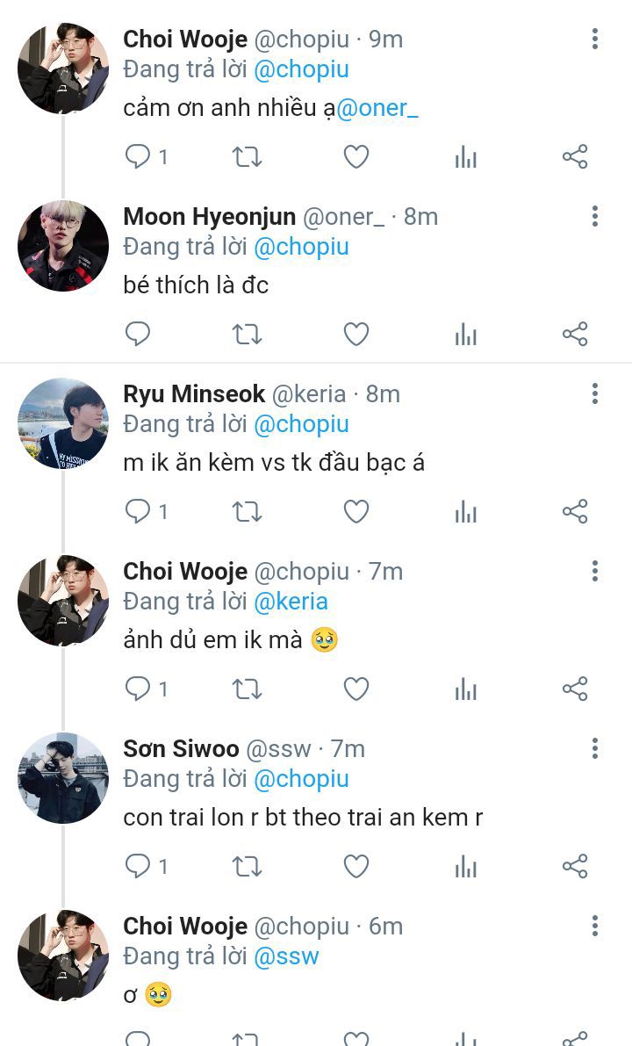Like Moon Hyeonjun's "bé thích là đc" reply
632x1046 pixels.
tap(355, 335)
